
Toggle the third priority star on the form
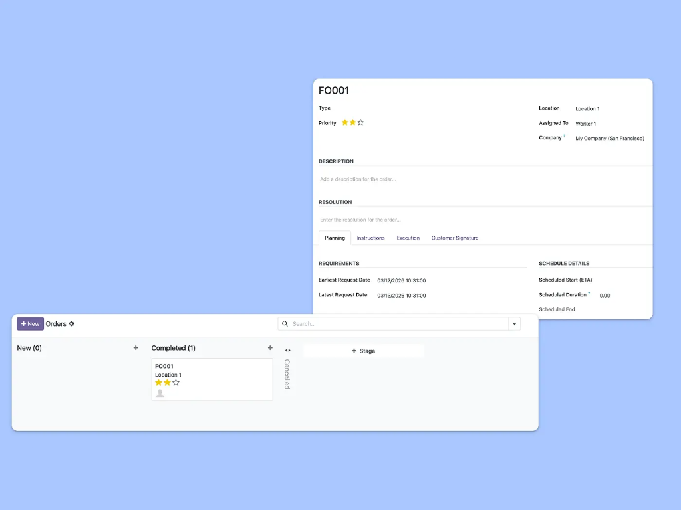(x=360, y=122)
